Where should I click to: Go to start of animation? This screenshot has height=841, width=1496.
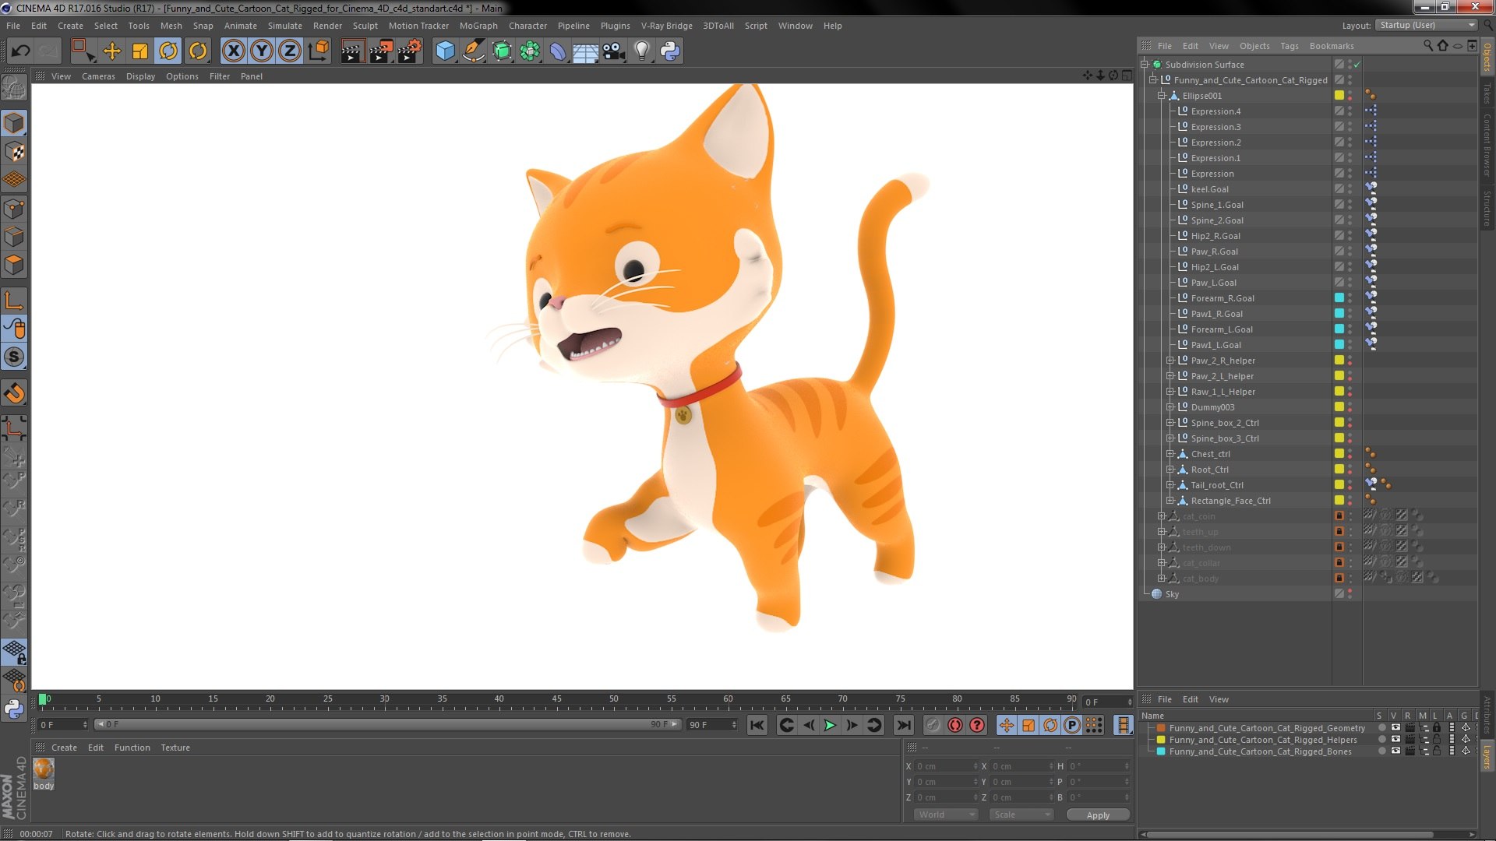pos(757,725)
